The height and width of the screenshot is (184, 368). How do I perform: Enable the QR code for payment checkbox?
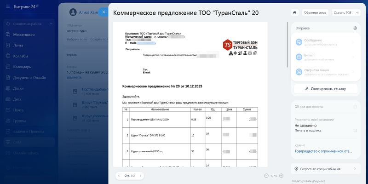click(x=355, y=107)
